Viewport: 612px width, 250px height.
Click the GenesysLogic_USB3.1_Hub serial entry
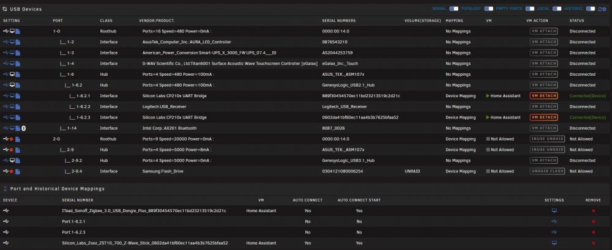coord(348,160)
